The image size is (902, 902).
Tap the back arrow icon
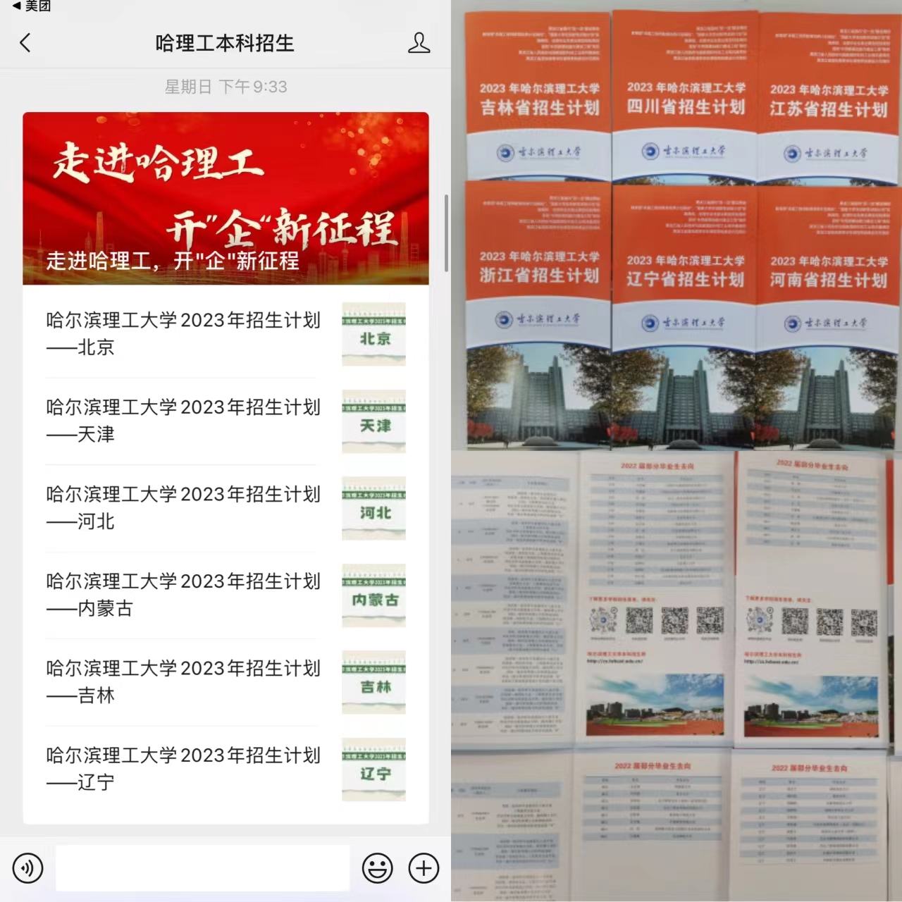point(25,43)
